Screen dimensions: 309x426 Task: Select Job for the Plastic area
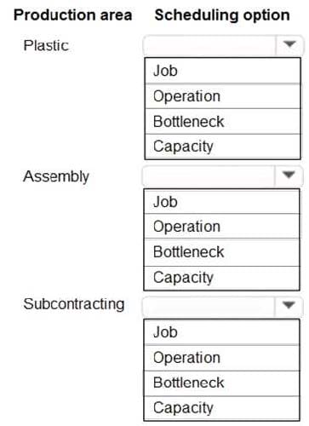point(222,71)
